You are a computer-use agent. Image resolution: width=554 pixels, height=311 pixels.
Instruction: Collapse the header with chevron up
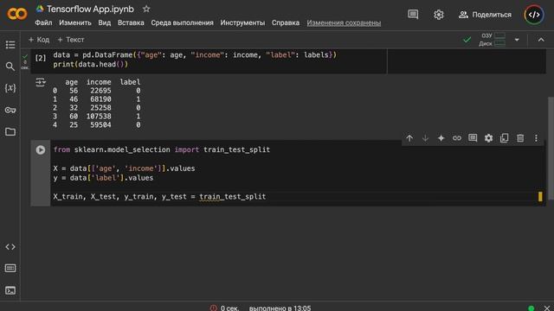(541, 40)
